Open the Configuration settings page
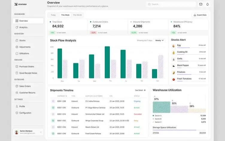This screenshot has height=141, width=225. 28,113
